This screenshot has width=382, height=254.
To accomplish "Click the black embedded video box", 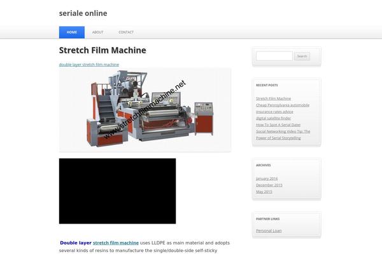I will click(x=117, y=190).
